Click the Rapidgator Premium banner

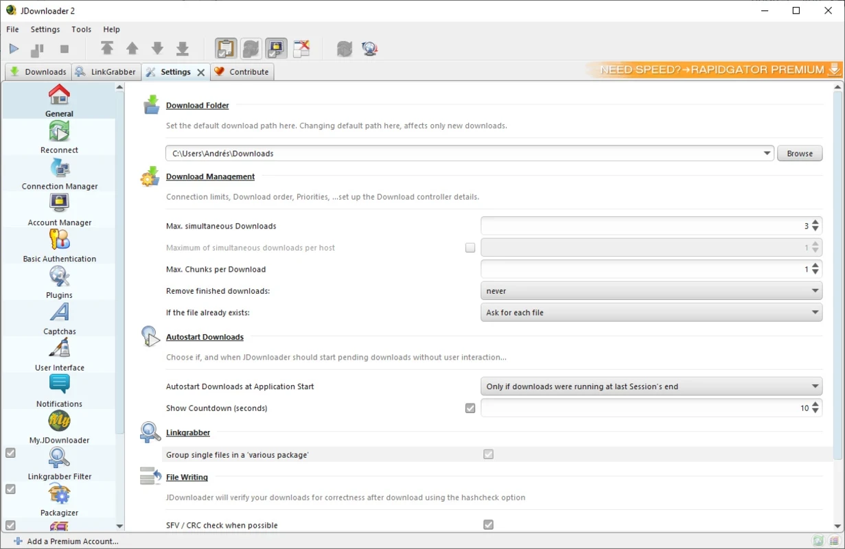(x=714, y=69)
